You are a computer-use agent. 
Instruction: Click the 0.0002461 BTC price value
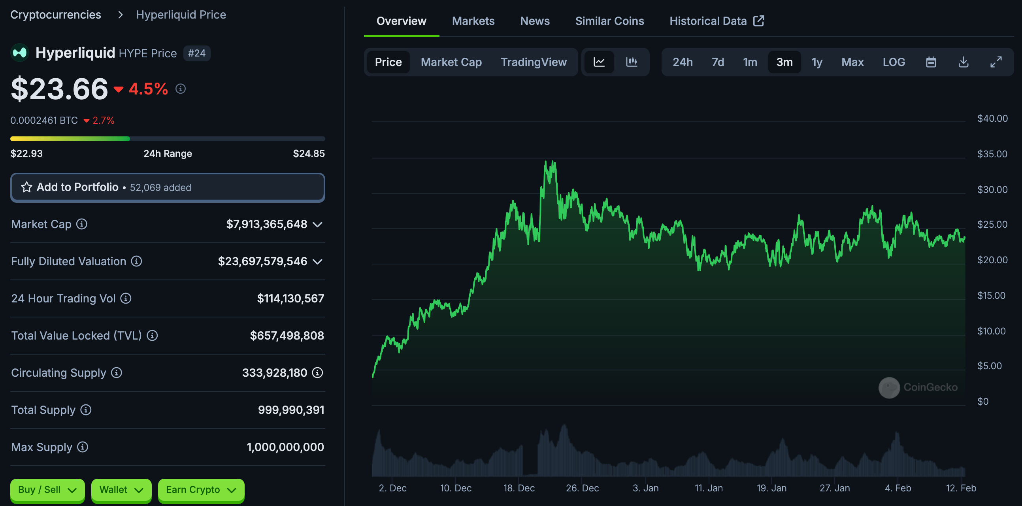44,120
